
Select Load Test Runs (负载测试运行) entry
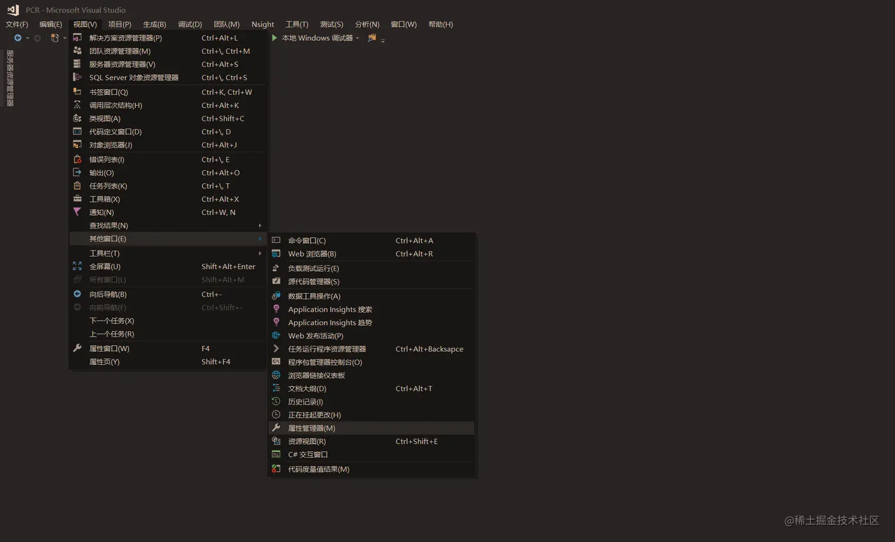(372, 268)
